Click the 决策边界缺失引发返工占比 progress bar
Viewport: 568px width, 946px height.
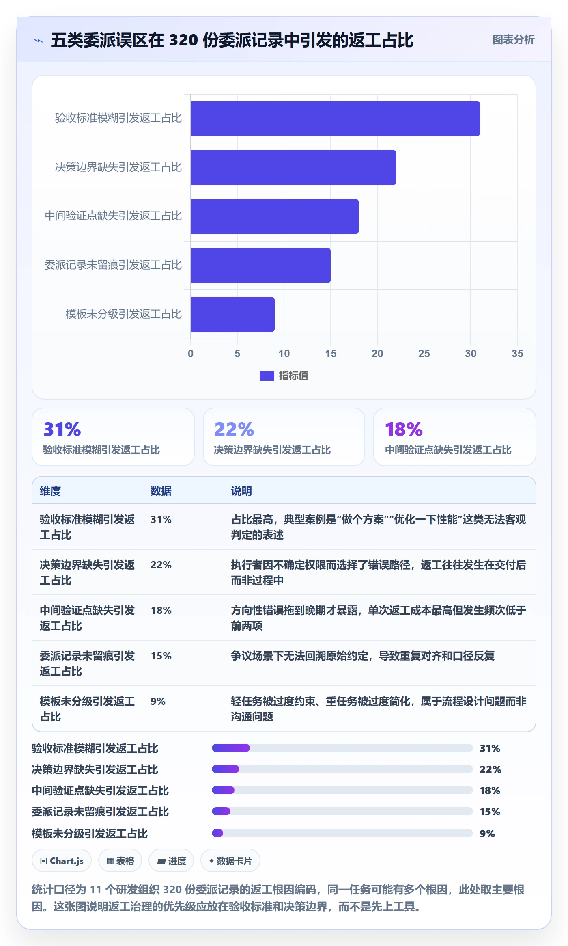[342, 769]
